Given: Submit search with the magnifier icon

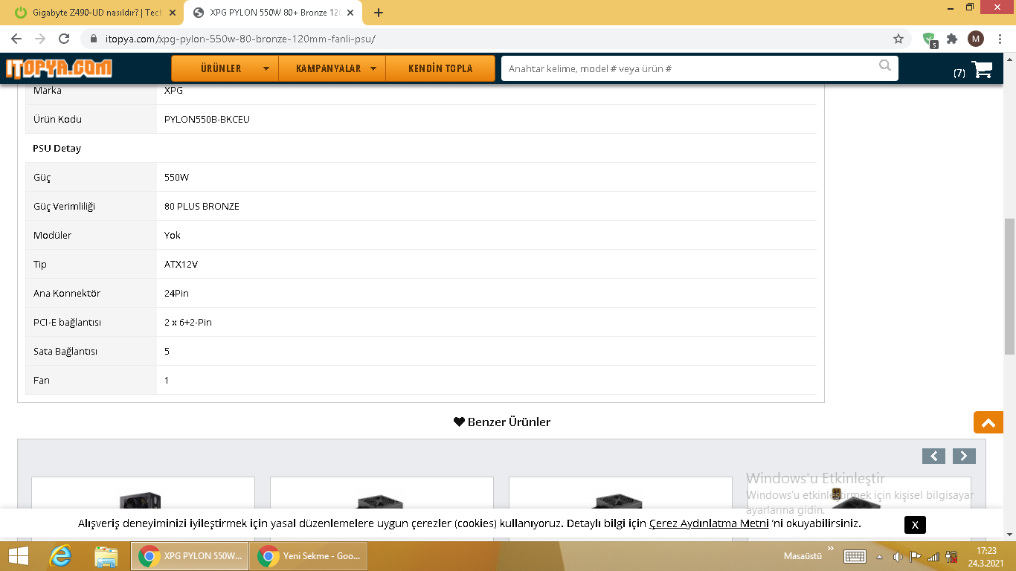Looking at the screenshot, I should pyautogui.click(x=885, y=65).
